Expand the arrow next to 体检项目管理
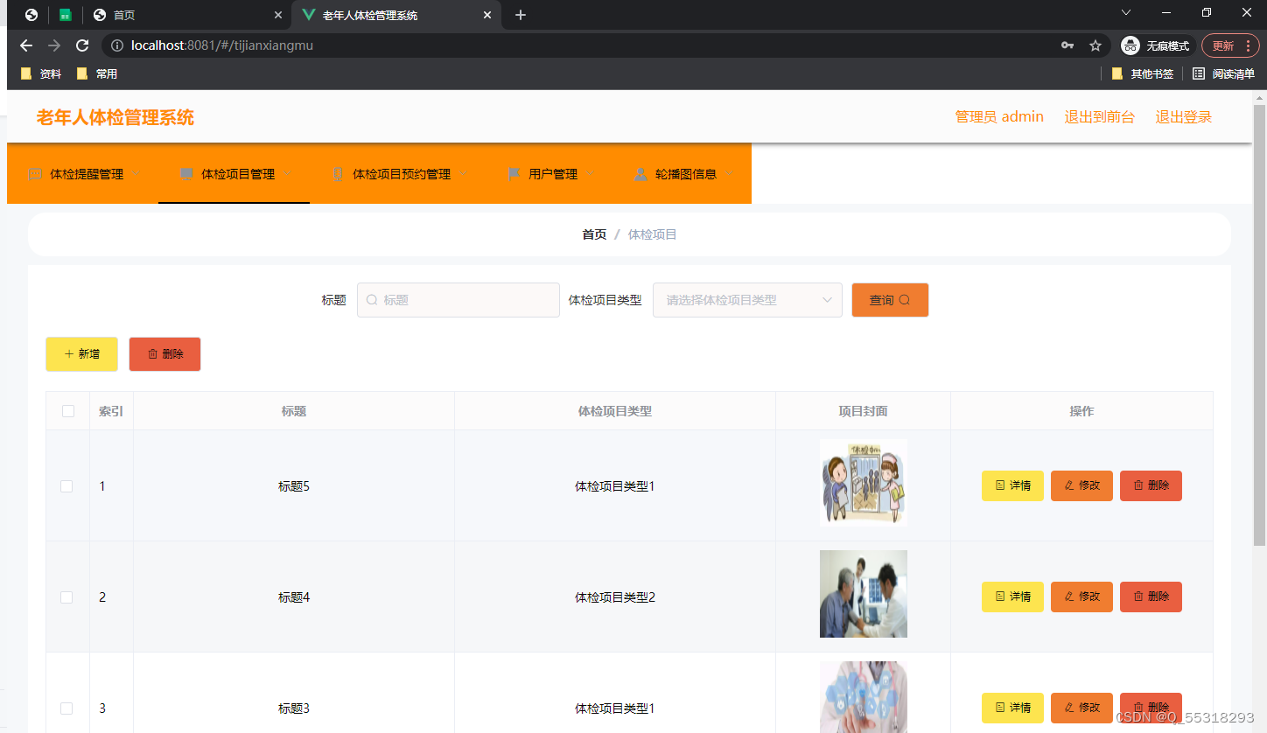This screenshot has height=733, width=1267. tap(288, 173)
